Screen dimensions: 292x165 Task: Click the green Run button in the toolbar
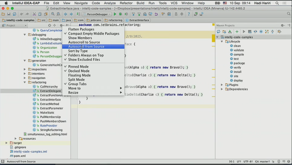click(115, 14)
